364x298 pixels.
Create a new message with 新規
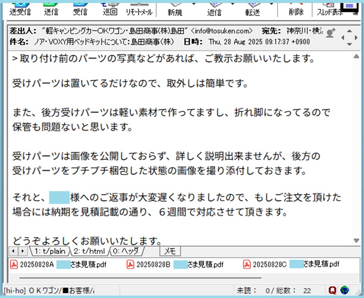(x=176, y=10)
